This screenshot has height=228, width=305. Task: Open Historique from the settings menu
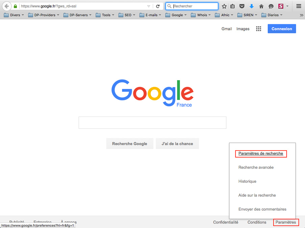[247, 181]
